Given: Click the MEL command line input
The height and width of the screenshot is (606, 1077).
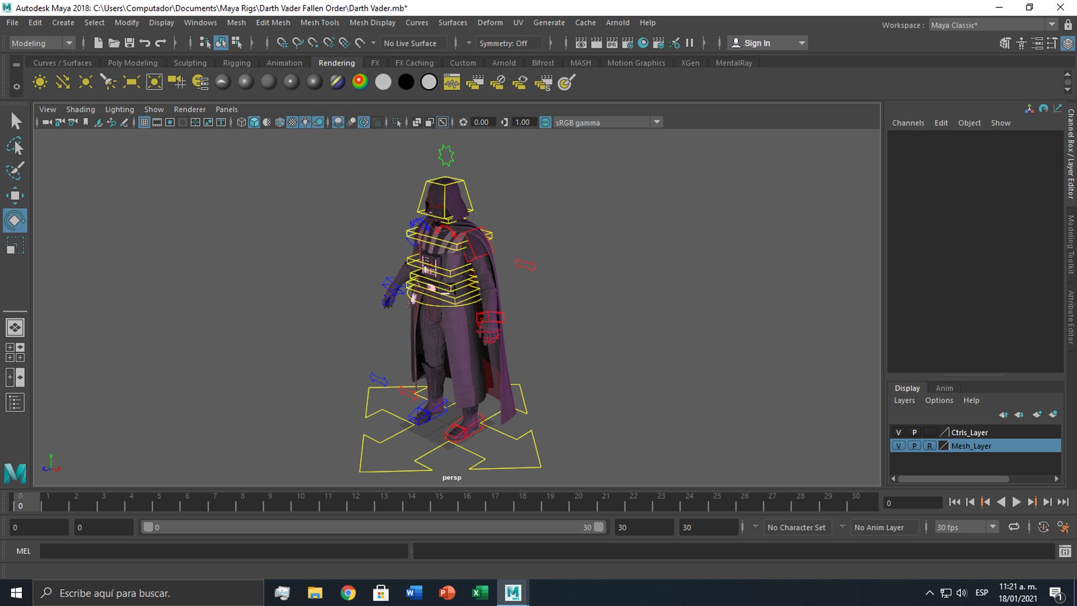Looking at the screenshot, I should 224,551.
